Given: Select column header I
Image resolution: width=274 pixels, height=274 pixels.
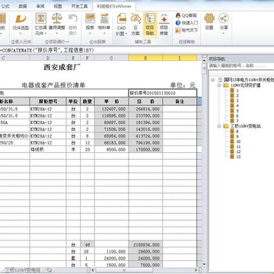Looking at the screenshot, I should coord(180,58).
